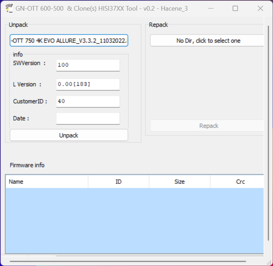Maximize the HISI37XX Tool window
Image resolution: width=273 pixels, height=266 pixels.
235,9
